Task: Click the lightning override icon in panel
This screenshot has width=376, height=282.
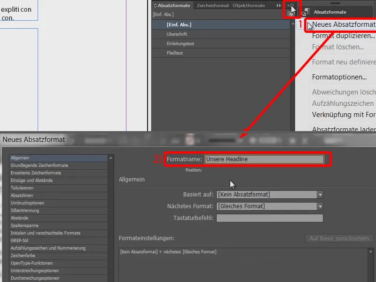Action: click(x=291, y=14)
